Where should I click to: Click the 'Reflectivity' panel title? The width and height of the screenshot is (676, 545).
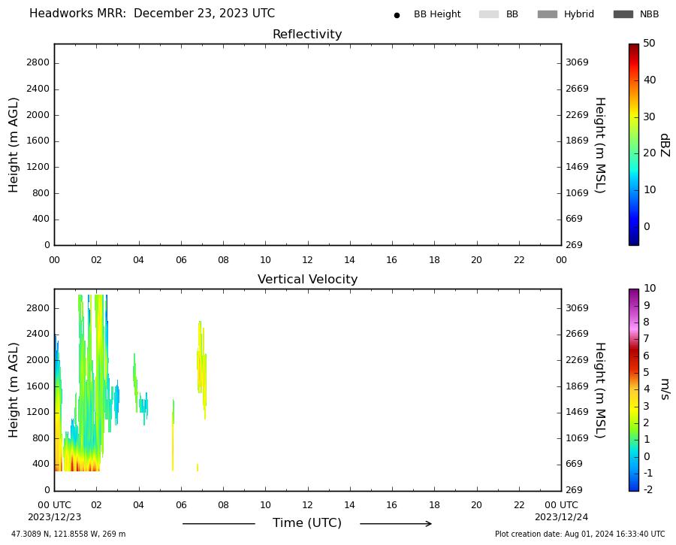tap(307, 34)
